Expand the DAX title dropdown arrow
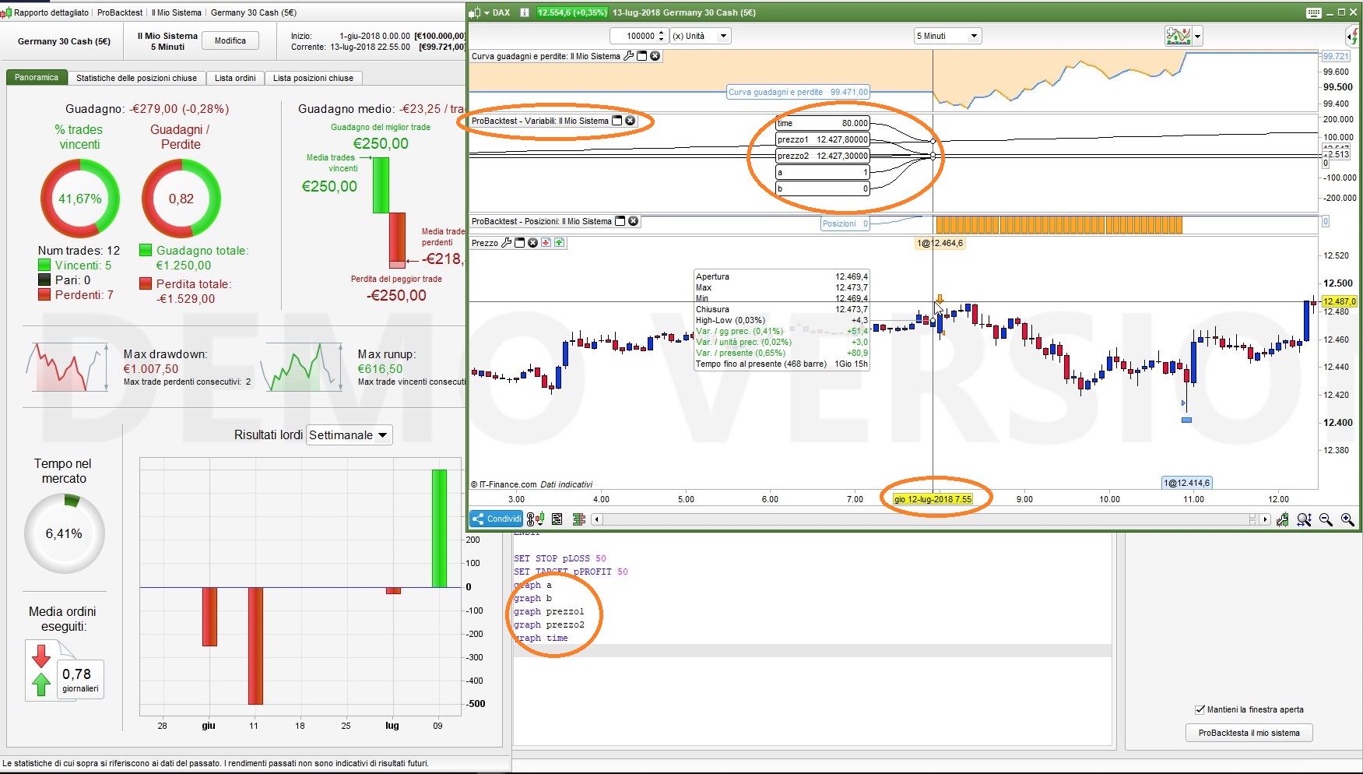 (x=487, y=12)
